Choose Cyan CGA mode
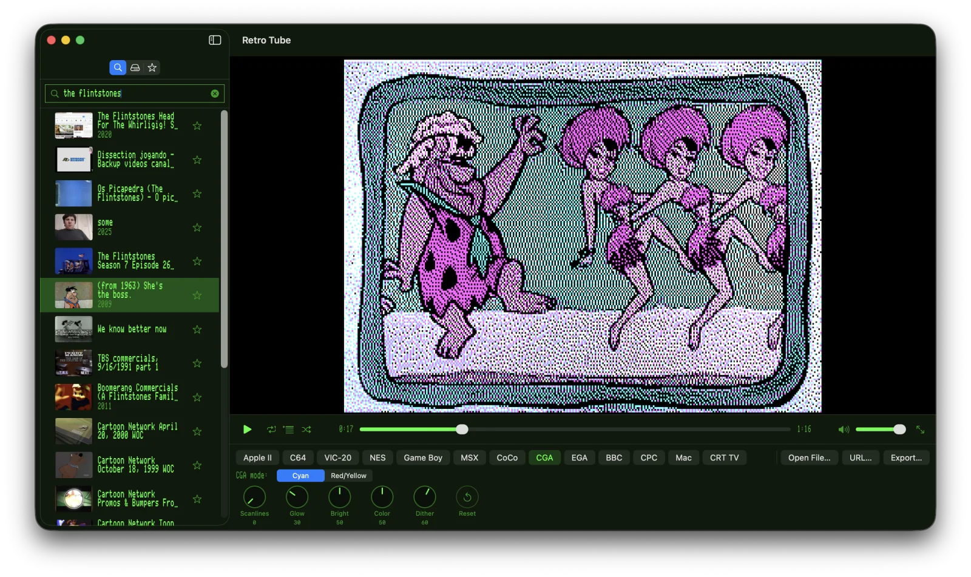 pos(300,476)
